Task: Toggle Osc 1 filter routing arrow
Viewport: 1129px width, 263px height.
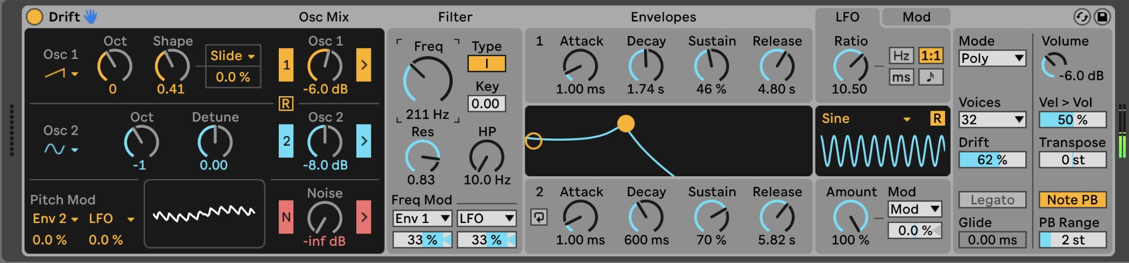Action: (x=364, y=65)
